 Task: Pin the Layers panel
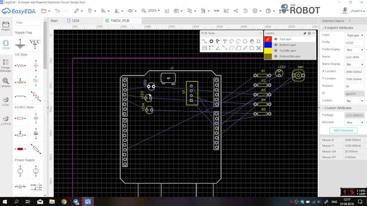[304, 33]
